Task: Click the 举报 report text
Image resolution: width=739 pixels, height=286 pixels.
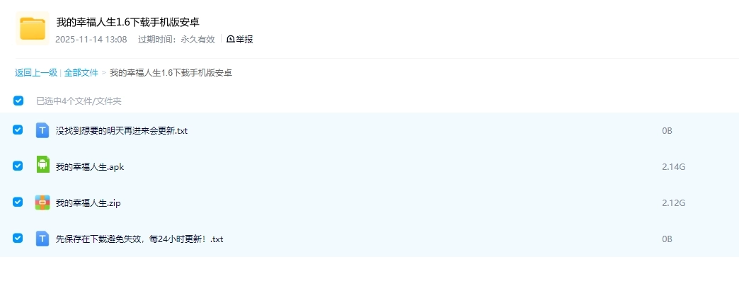Action: 244,40
